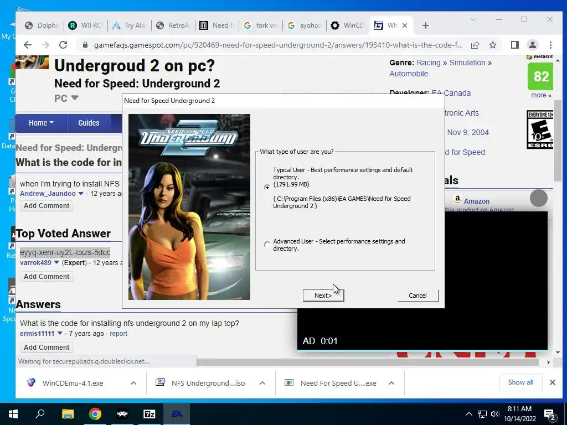
Task: Switch to the Need f tab
Action: tap(218, 25)
